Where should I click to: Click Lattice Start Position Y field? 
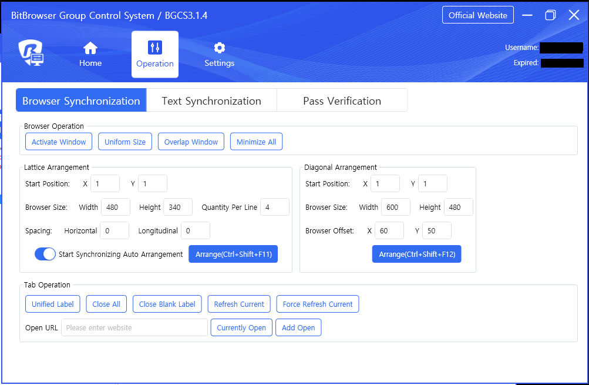coord(153,183)
